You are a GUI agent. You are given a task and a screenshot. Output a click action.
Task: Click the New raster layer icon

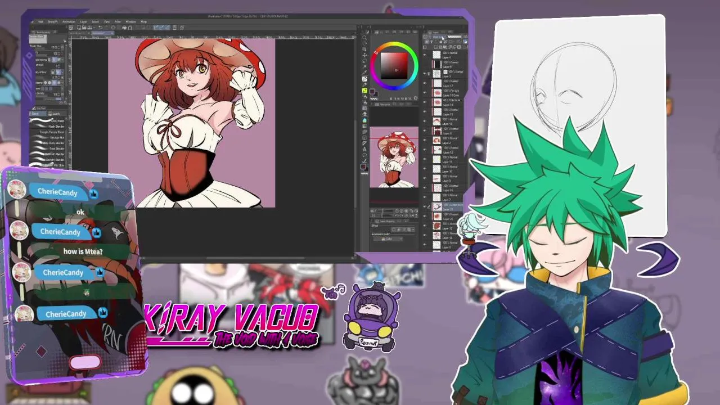[x=435, y=47]
